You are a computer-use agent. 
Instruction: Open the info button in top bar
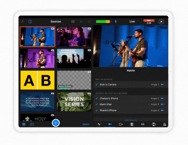coord(30,22)
